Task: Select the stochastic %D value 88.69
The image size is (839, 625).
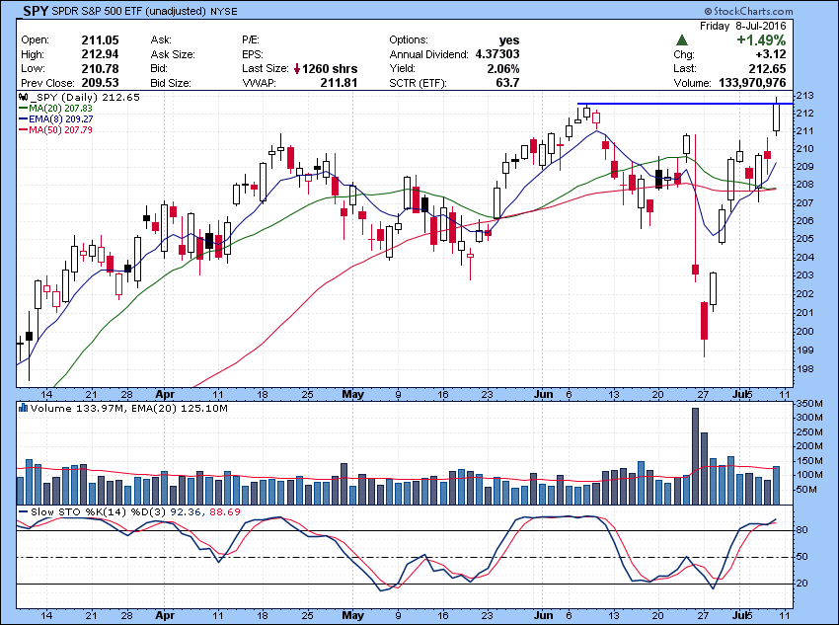Action: (x=225, y=512)
